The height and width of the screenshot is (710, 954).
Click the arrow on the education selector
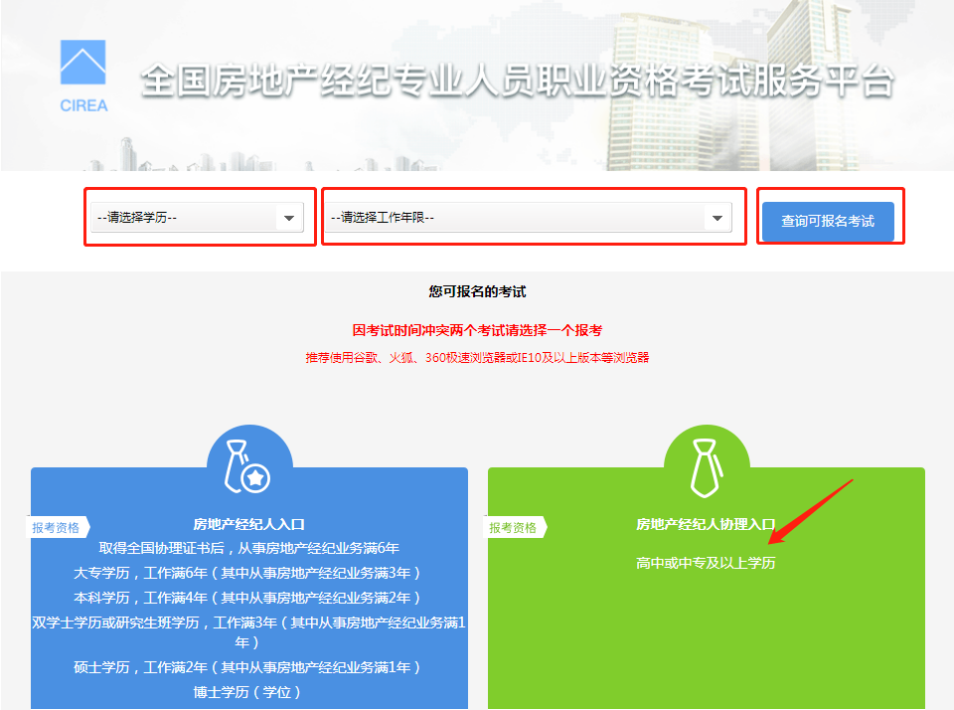click(x=289, y=218)
